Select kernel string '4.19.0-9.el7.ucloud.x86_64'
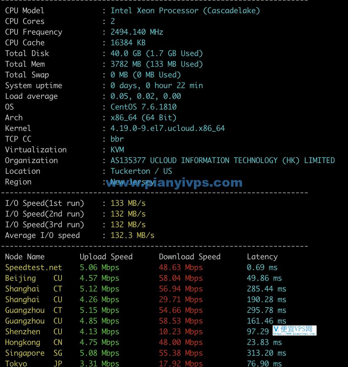Viewport: 348px width, 367px height. pyautogui.click(x=167, y=128)
